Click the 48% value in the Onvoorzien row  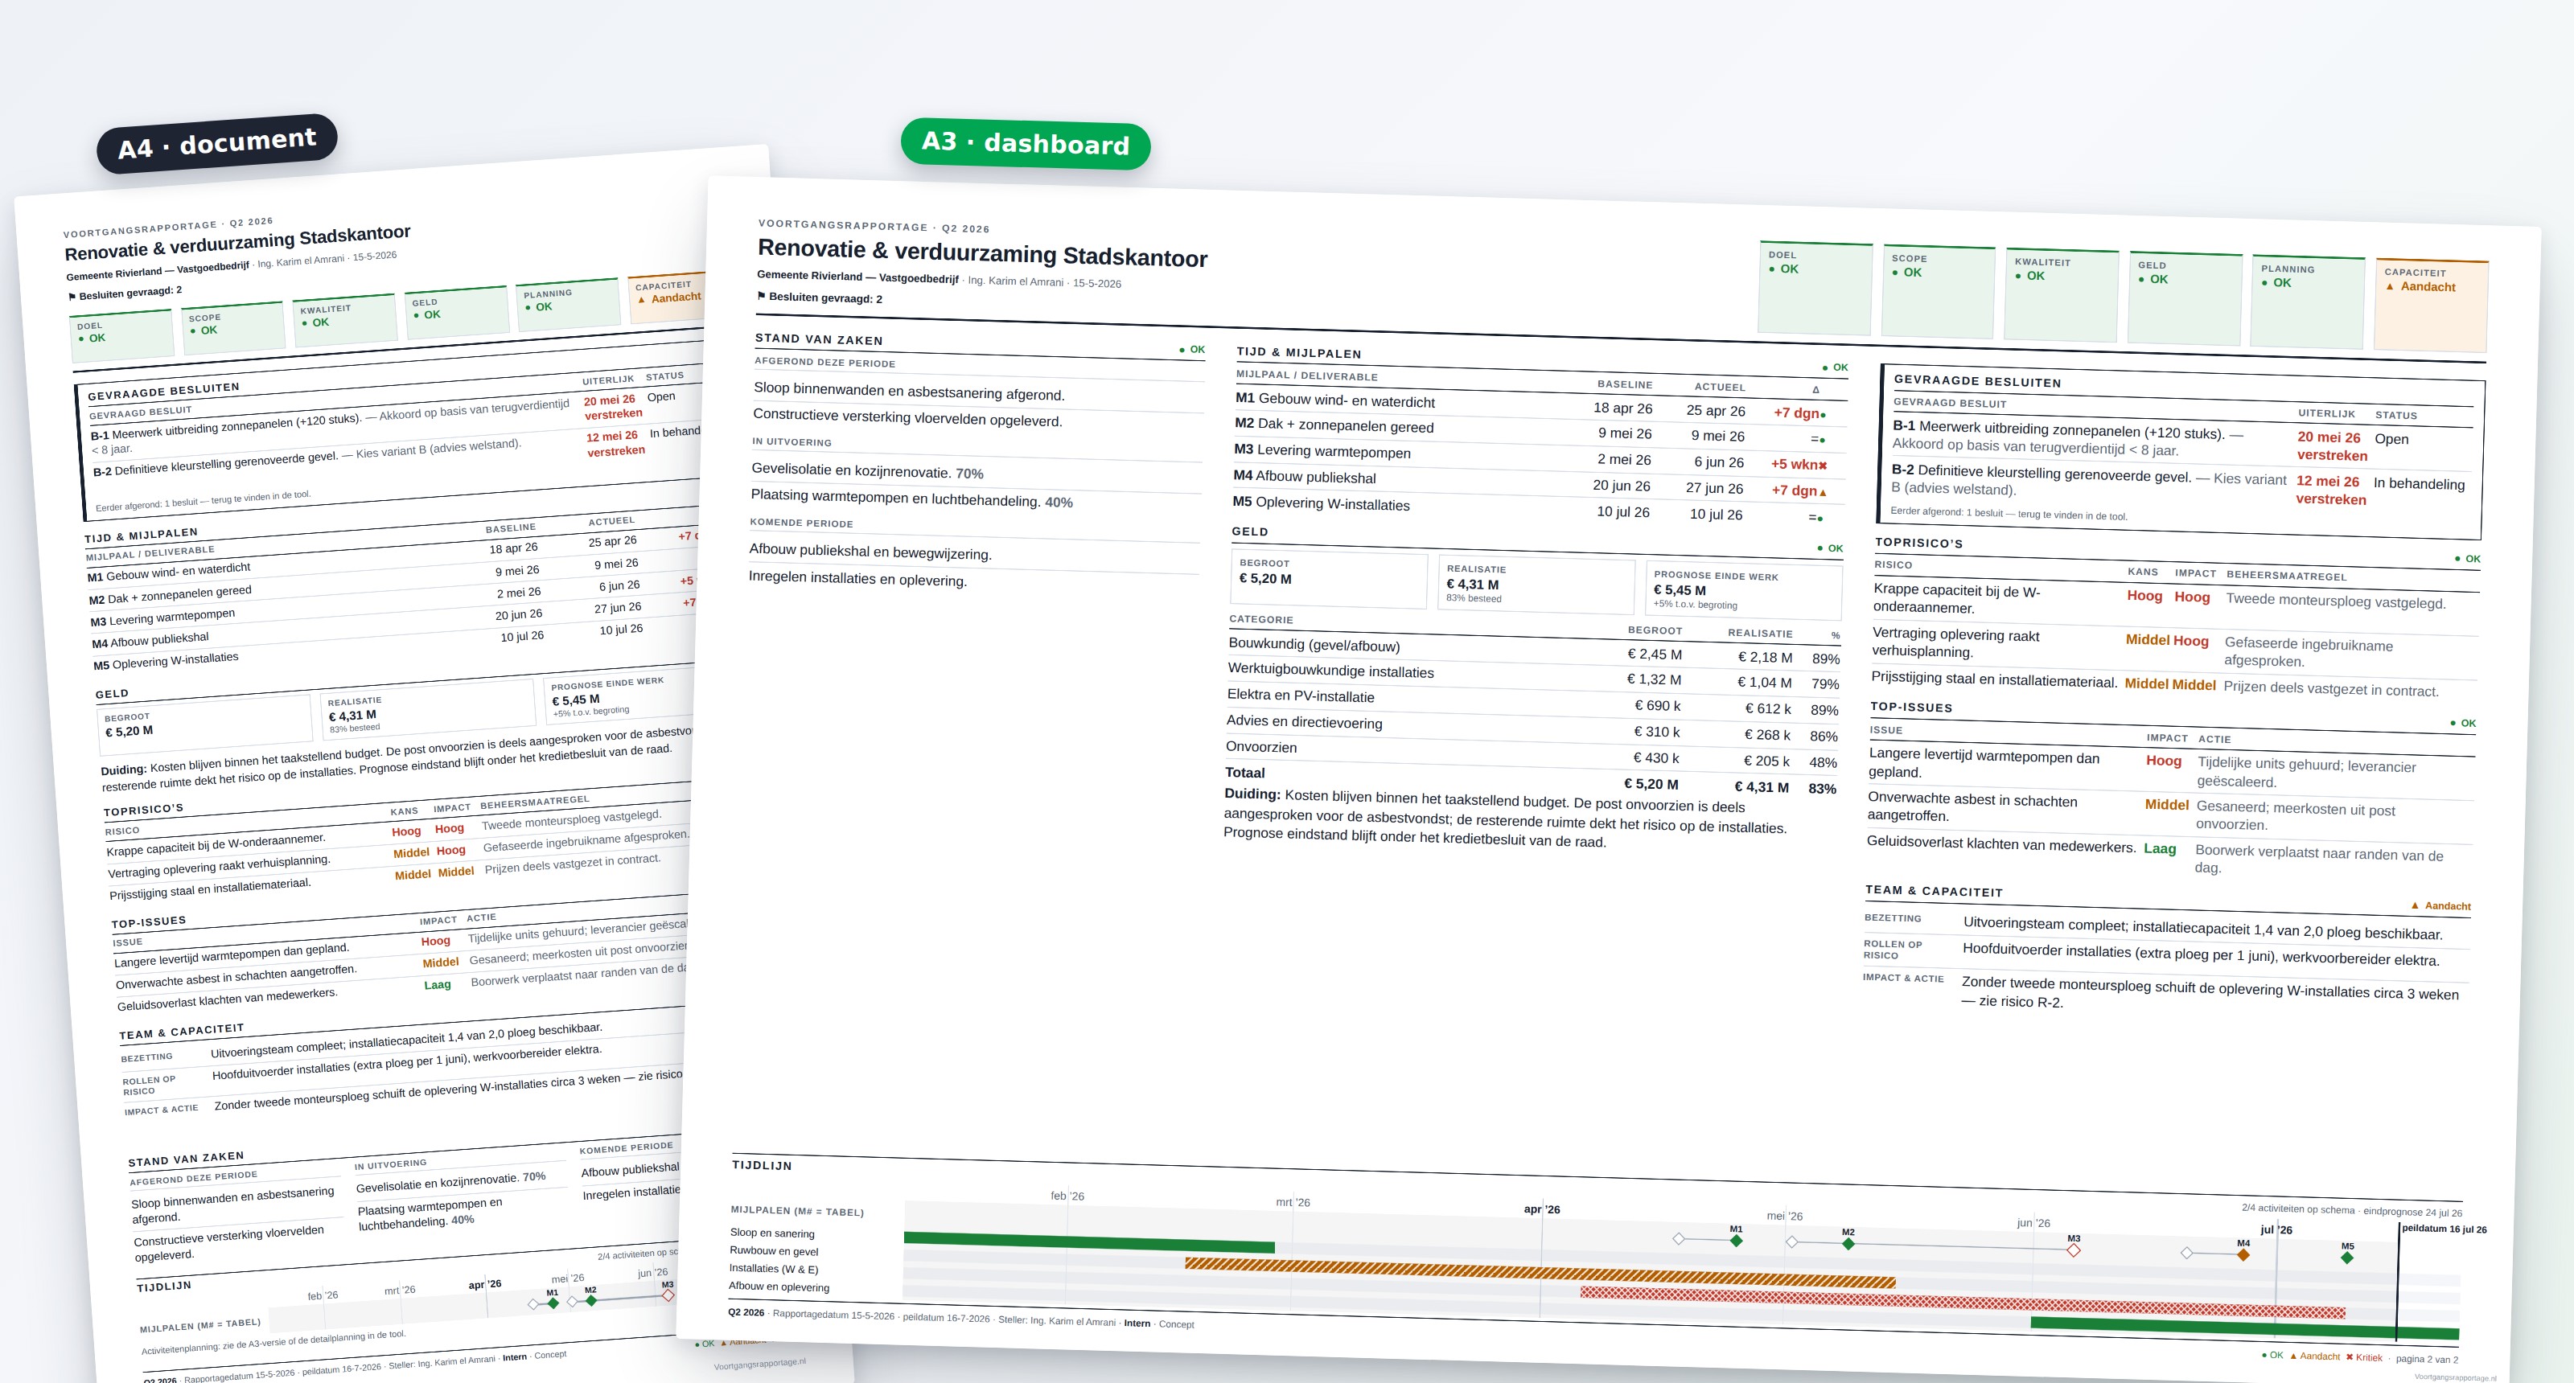pos(1823,762)
